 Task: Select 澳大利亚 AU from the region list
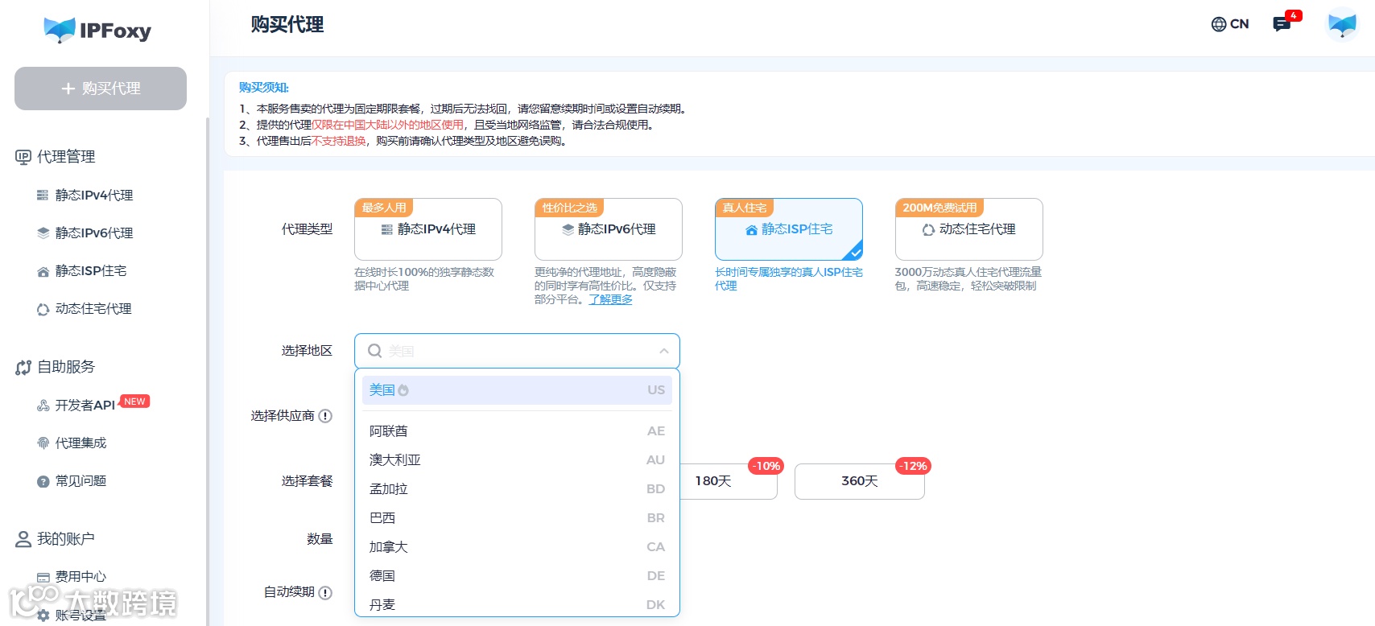(x=517, y=460)
